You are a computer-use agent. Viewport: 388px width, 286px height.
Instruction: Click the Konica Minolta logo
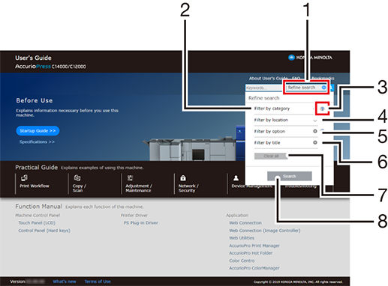[310, 58]
